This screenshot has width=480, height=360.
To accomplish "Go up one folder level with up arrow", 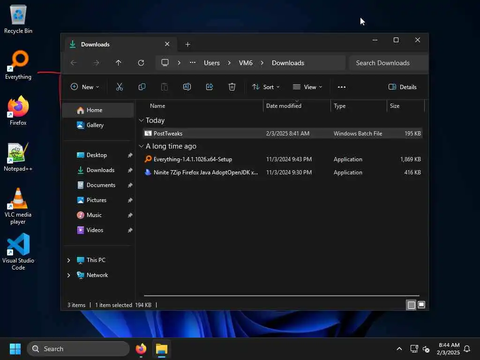I will point(119,63).
